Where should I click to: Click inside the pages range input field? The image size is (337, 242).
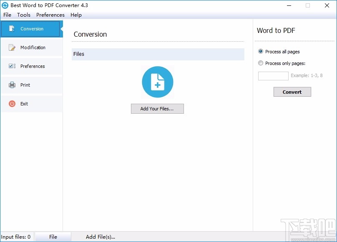click(273, 76)
